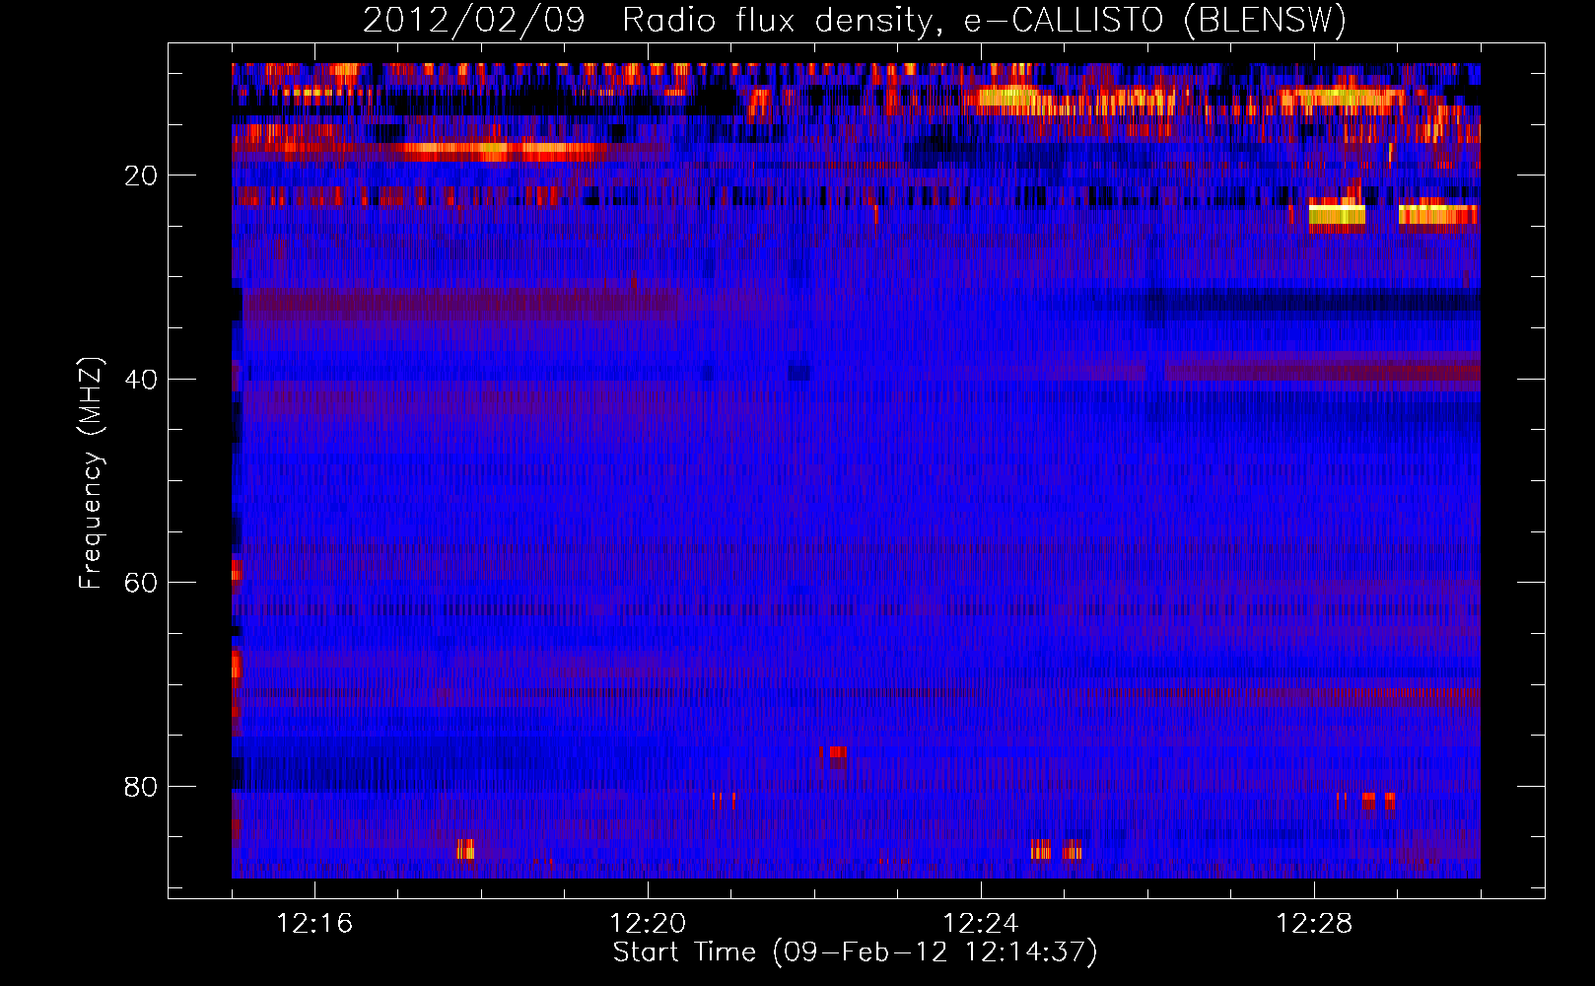Click the 20 MHz frequency tick label
The width and height of the screenshot is (1595, 986).
141,176
